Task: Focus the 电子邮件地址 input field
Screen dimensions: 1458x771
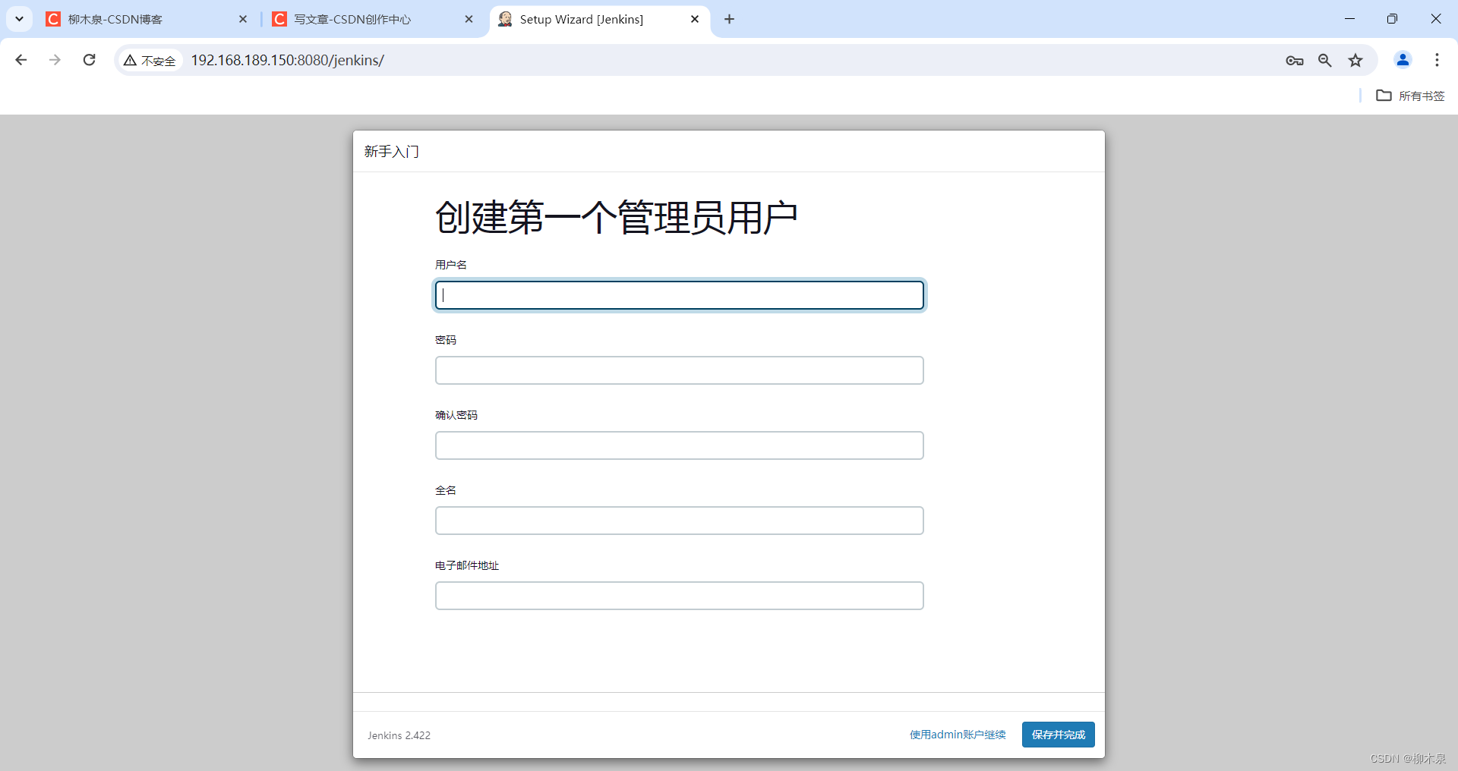Action: (x=680, y=596)
